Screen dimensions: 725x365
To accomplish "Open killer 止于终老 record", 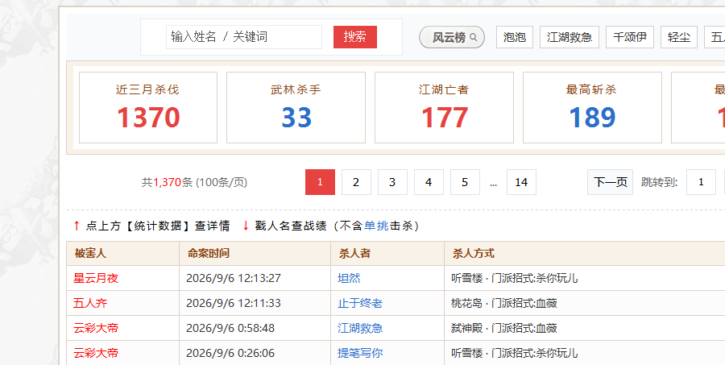I will pyautogui.click(x=360, y=303).
